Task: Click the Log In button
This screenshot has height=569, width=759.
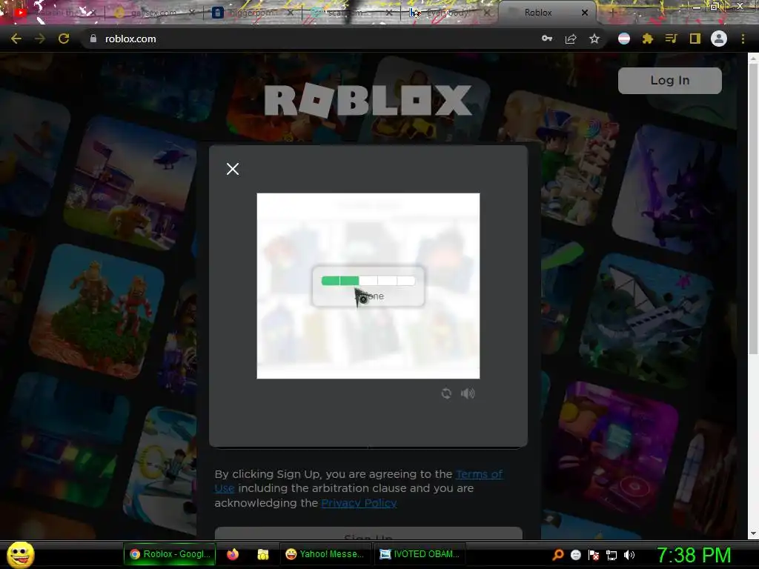Action: click(670, 80)
